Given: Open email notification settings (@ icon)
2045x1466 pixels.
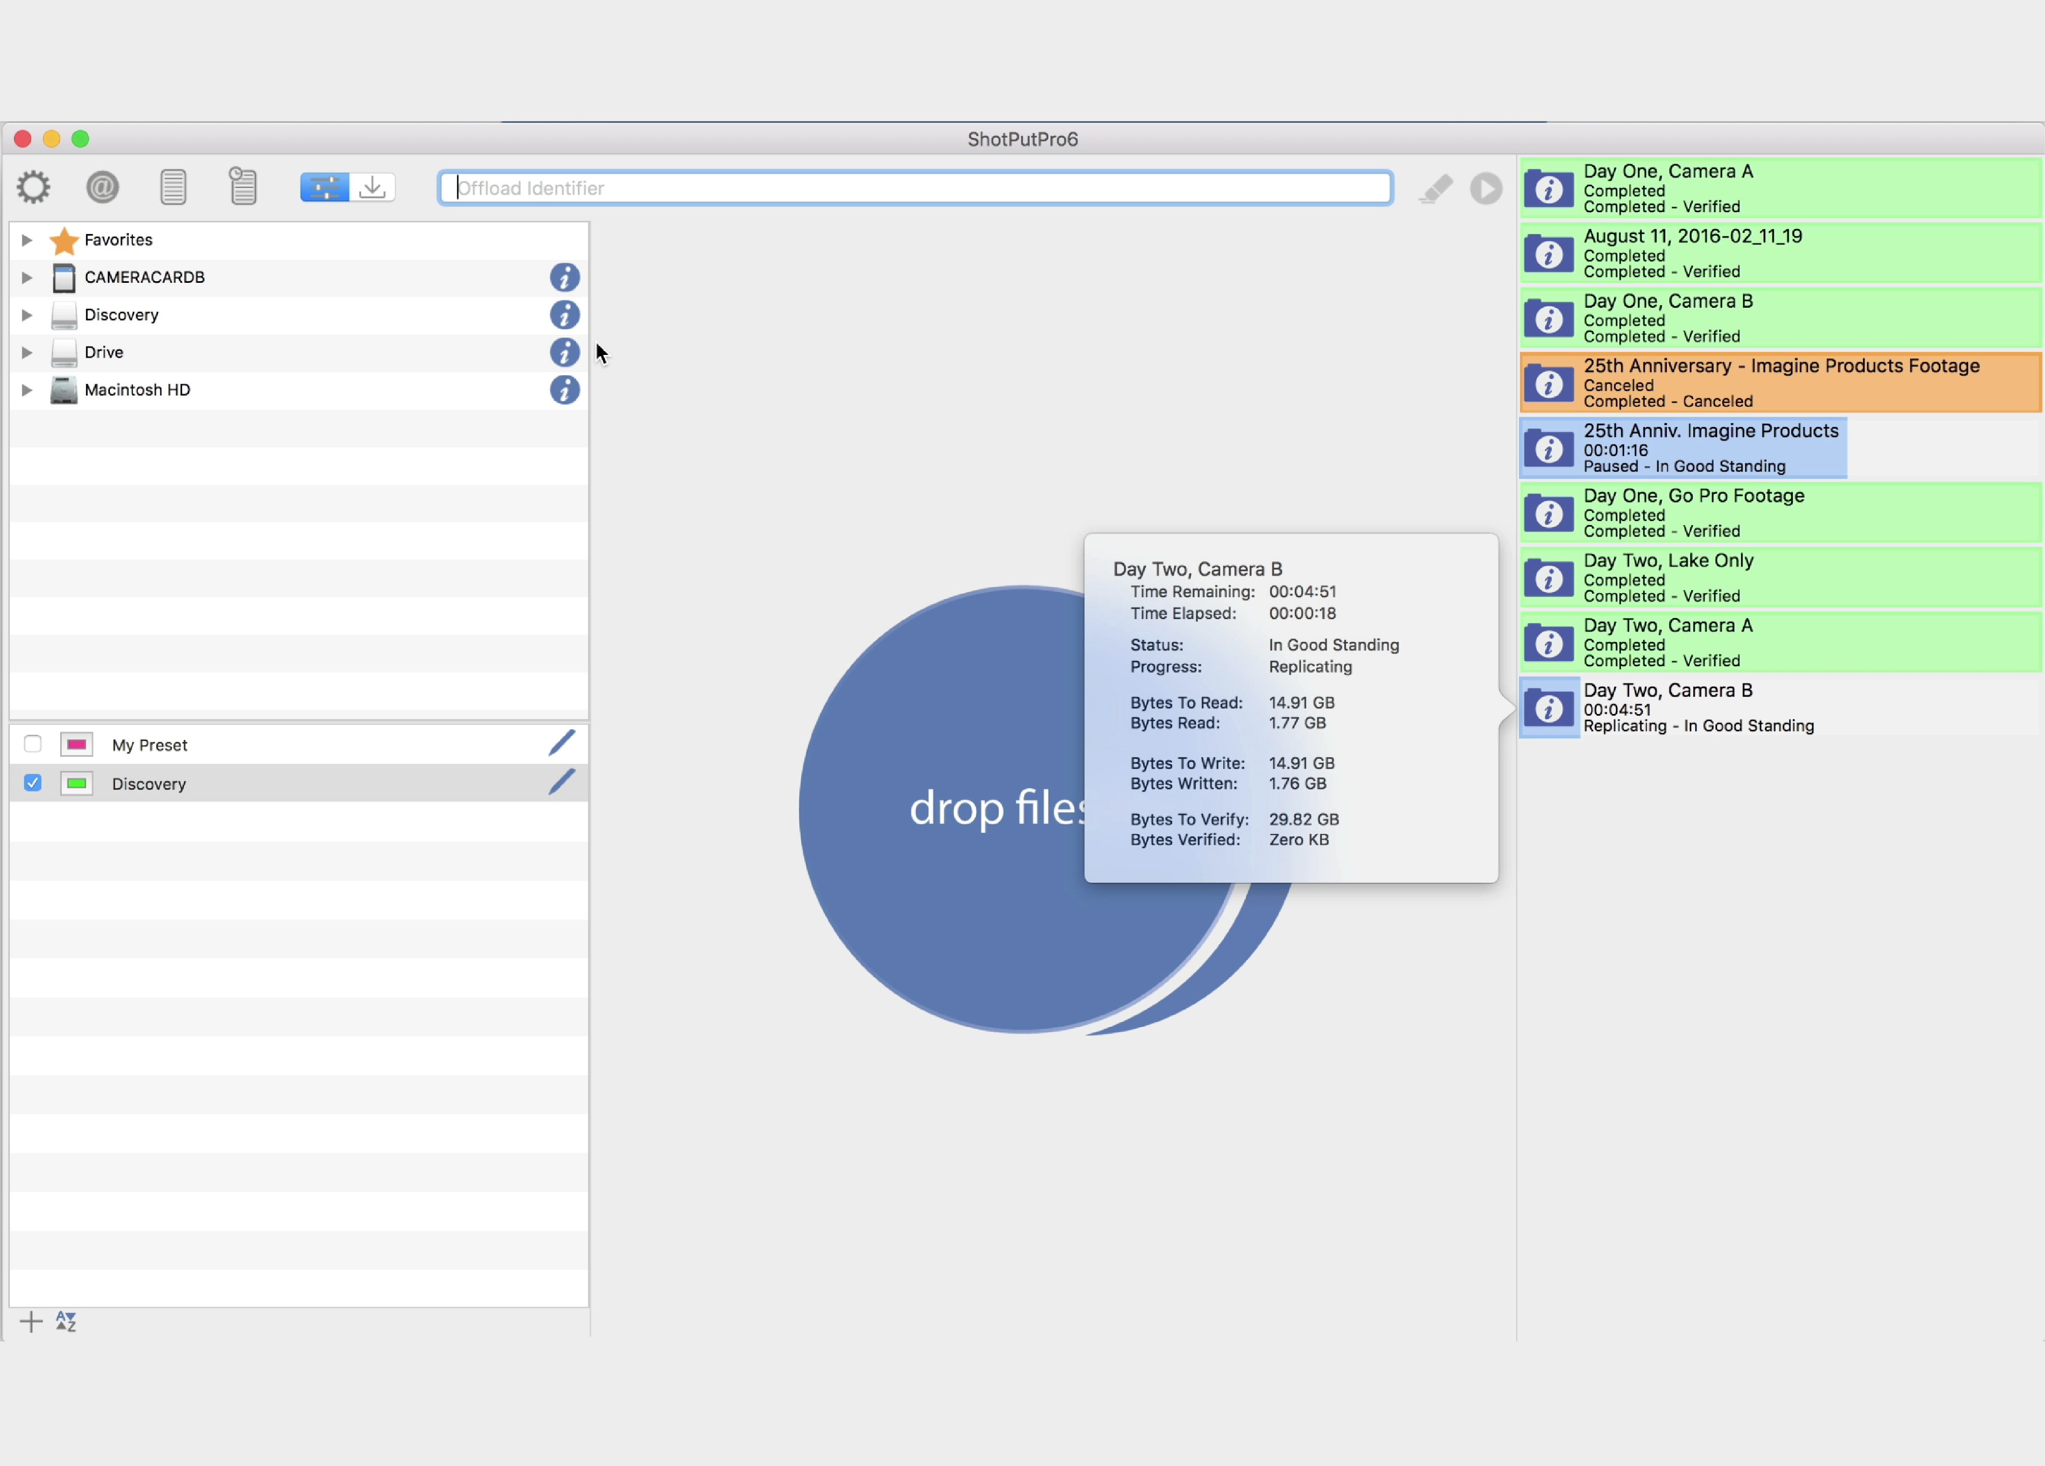Looking at the screenshot, I should coord(103,188).
